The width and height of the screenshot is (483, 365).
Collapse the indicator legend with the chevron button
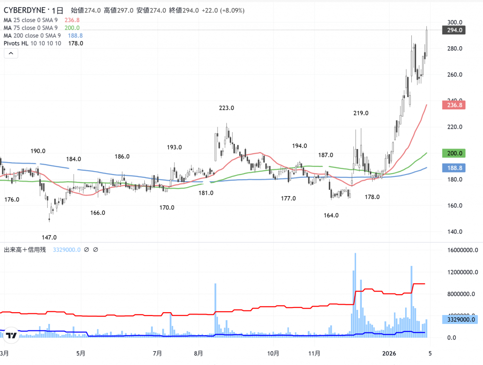(x=11, y=54)
